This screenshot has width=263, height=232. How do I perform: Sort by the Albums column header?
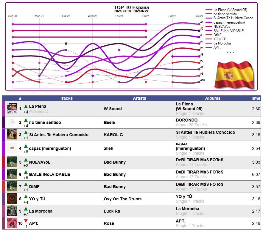click(213, 98)
